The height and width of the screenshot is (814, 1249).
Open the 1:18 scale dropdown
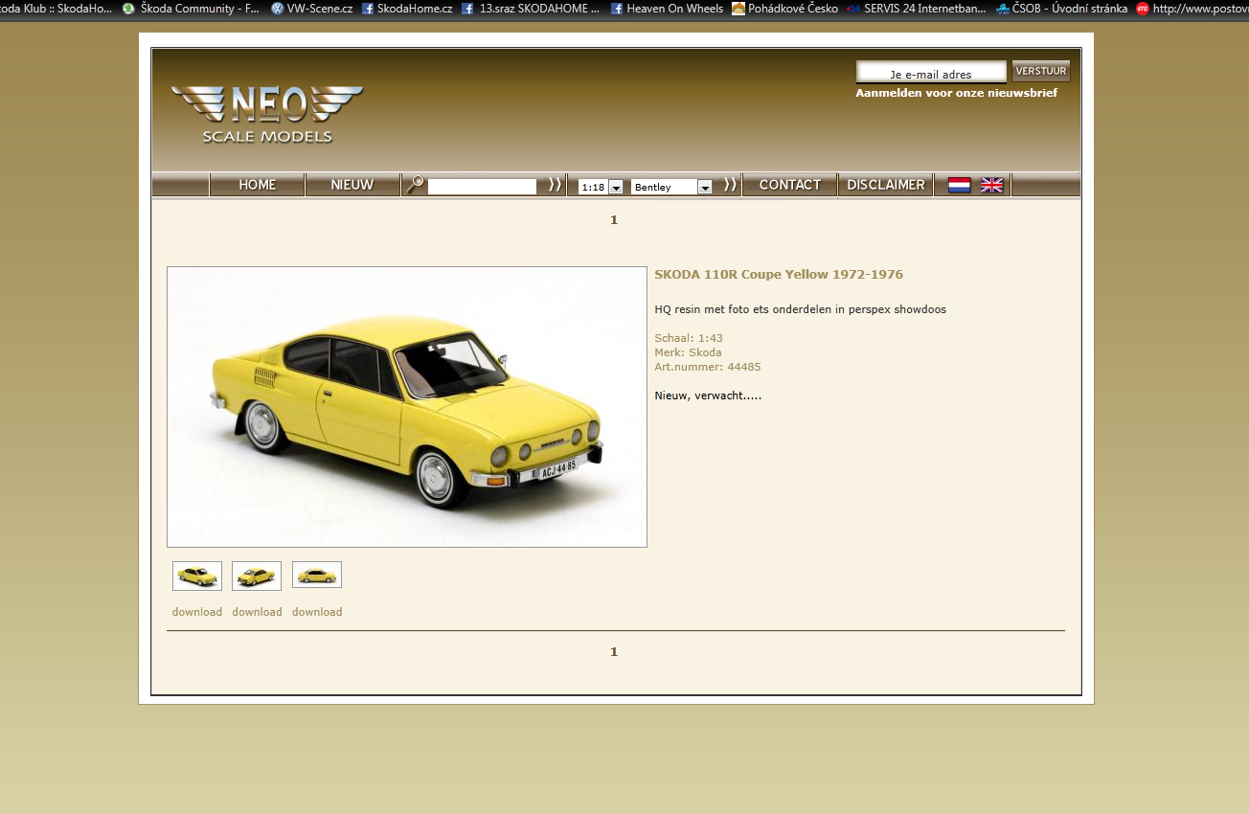601,187
